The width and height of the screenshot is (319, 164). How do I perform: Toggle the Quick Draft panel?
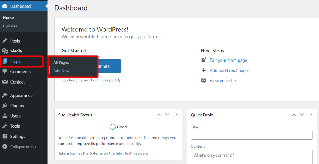pos(311,115)
